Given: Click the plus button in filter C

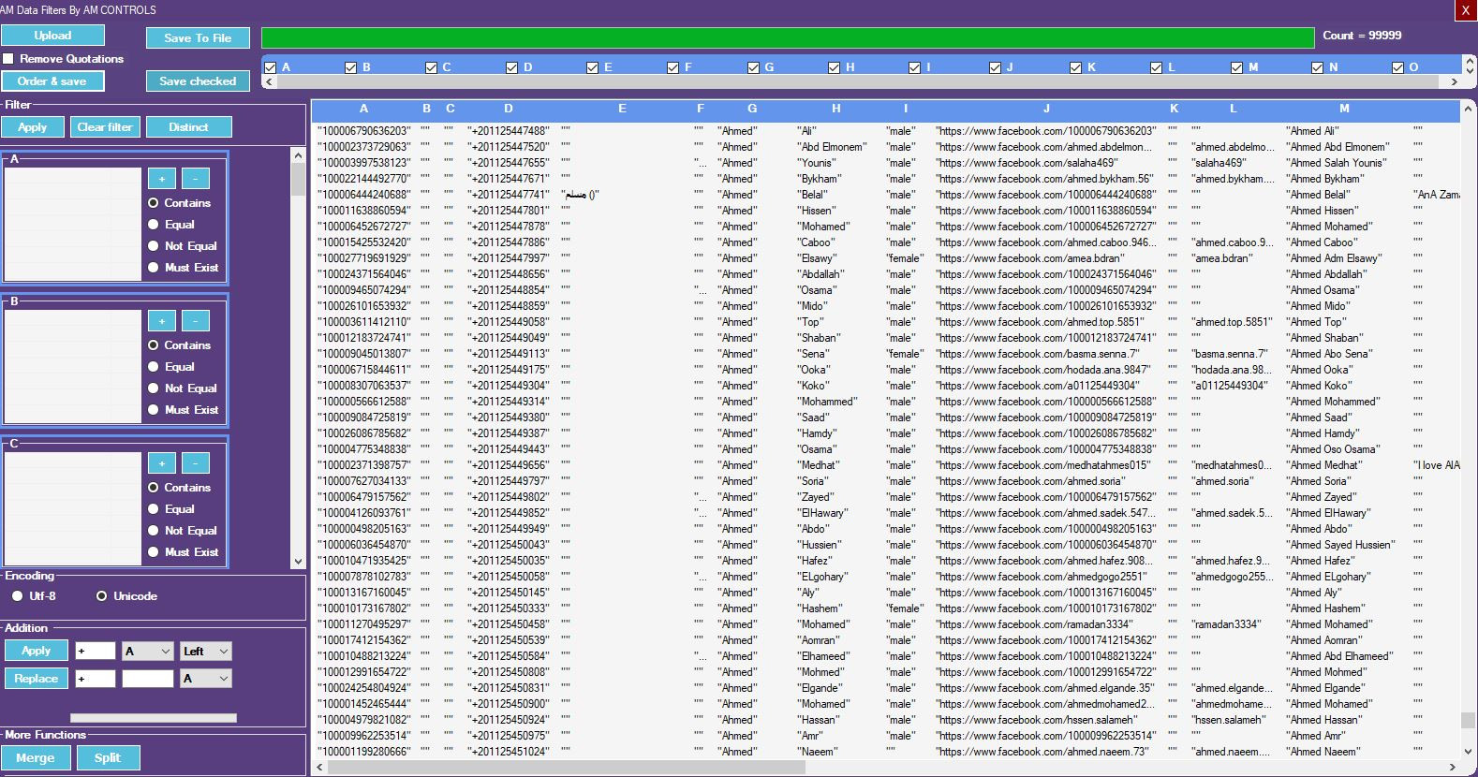Looking at the screenshot, I should 161,463.
